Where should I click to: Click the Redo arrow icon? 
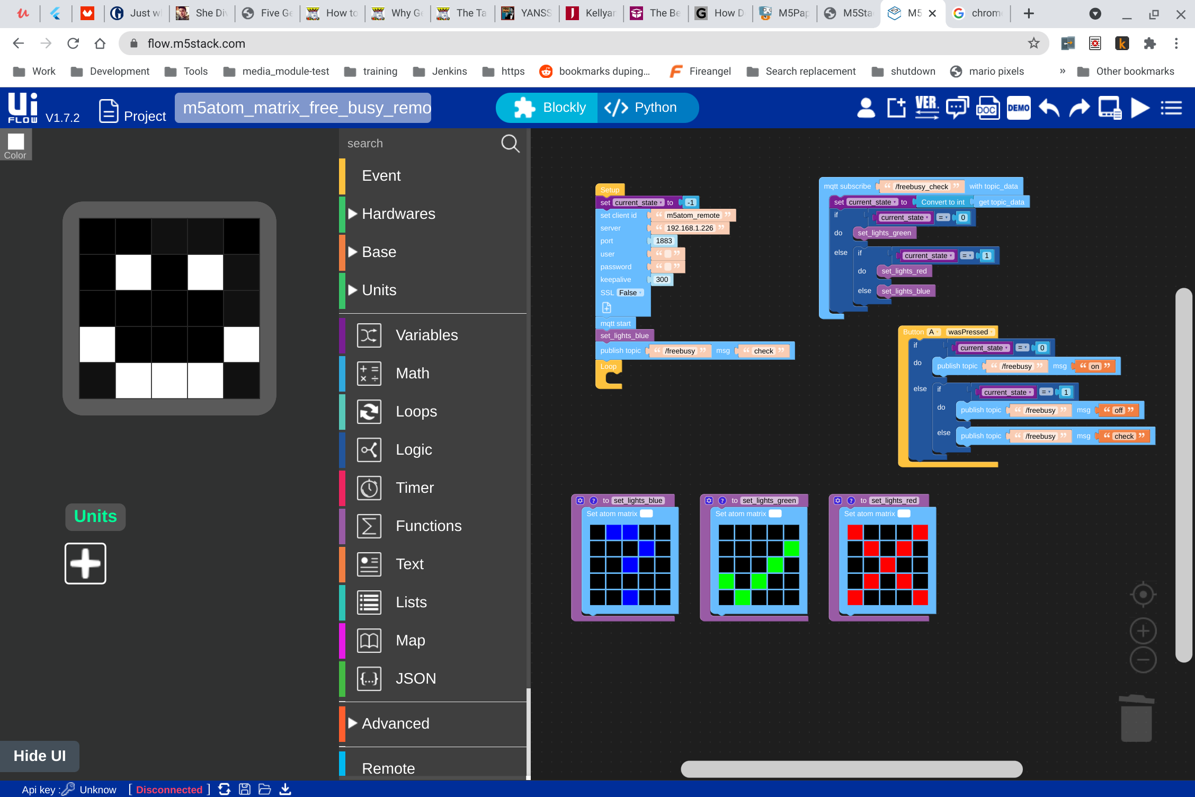point(1079,108)
